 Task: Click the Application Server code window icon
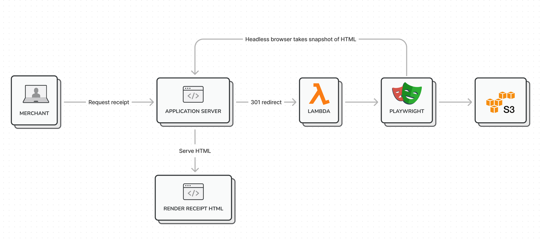[x=193, y=94]
